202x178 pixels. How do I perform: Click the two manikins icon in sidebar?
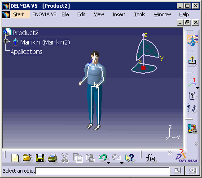[x=192, y=108]
